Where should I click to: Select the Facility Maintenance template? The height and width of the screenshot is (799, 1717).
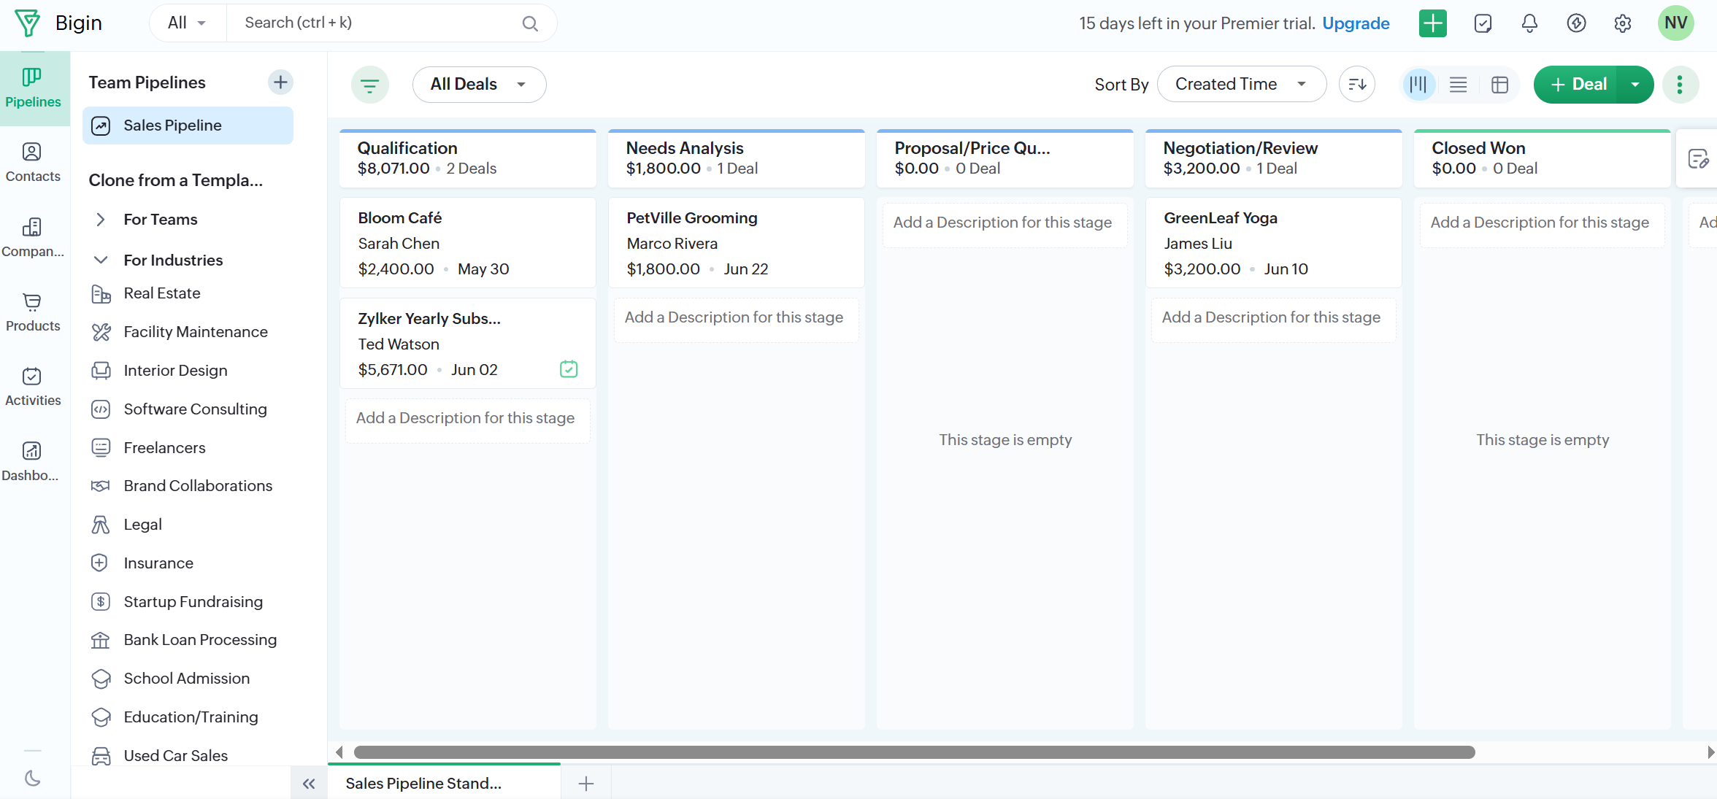coord(196,332)
